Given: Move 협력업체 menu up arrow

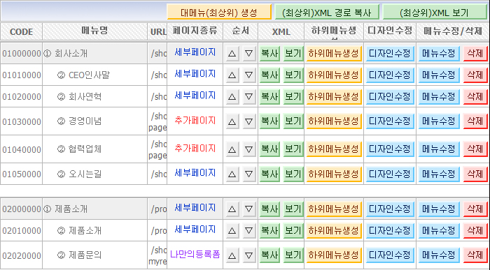Looking at the screenshot, I should [232, 149].
